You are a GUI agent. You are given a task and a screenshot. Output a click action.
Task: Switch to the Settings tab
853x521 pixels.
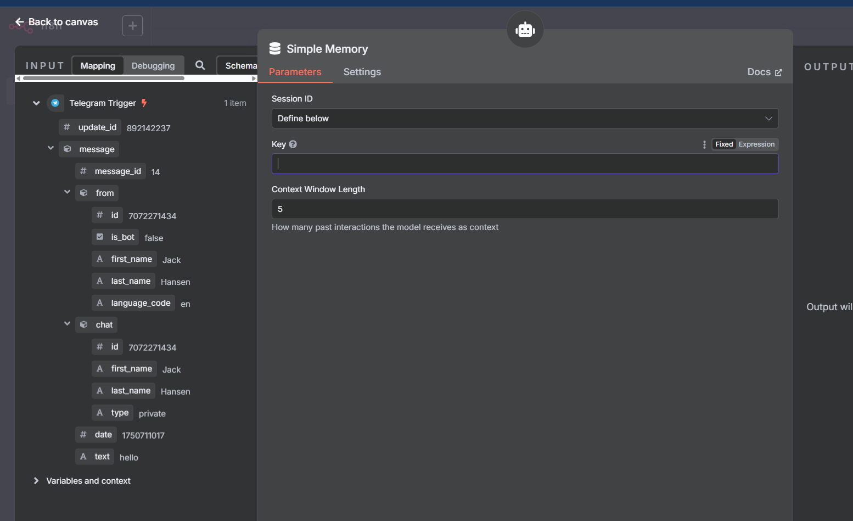362,72
